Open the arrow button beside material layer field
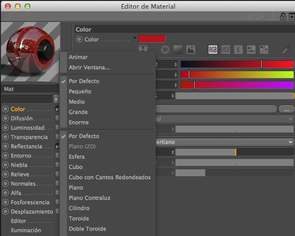 point(56,99)
